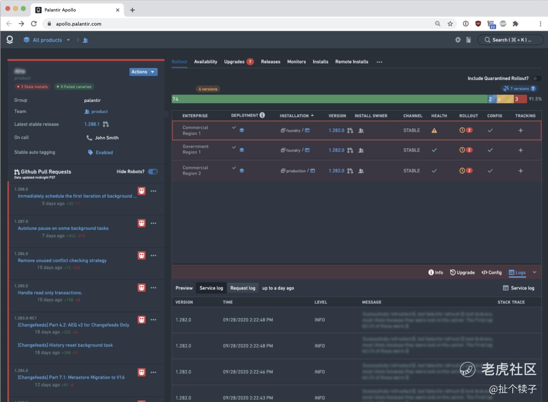Image resolution: width=548 pixels, height=402 pixels.
Task: Open the Remote Installs tab
Action: pyautogui.click(x=351, y=62)
